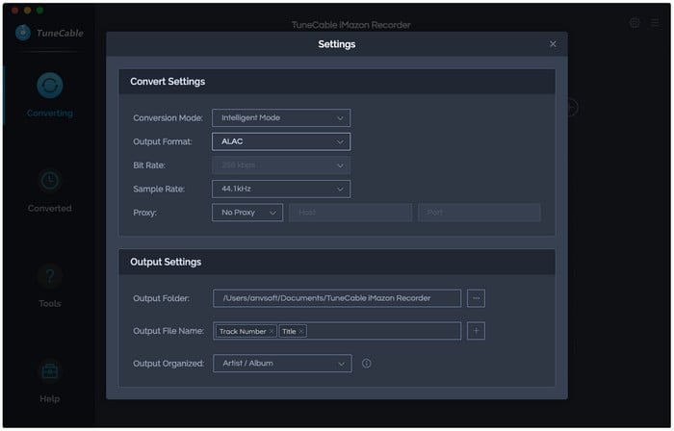Add a filename tag with plus button

[x=476, y=331]
